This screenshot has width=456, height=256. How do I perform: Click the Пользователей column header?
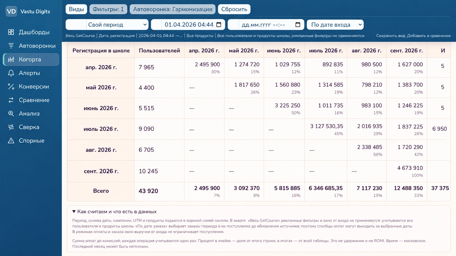(159, 51)
